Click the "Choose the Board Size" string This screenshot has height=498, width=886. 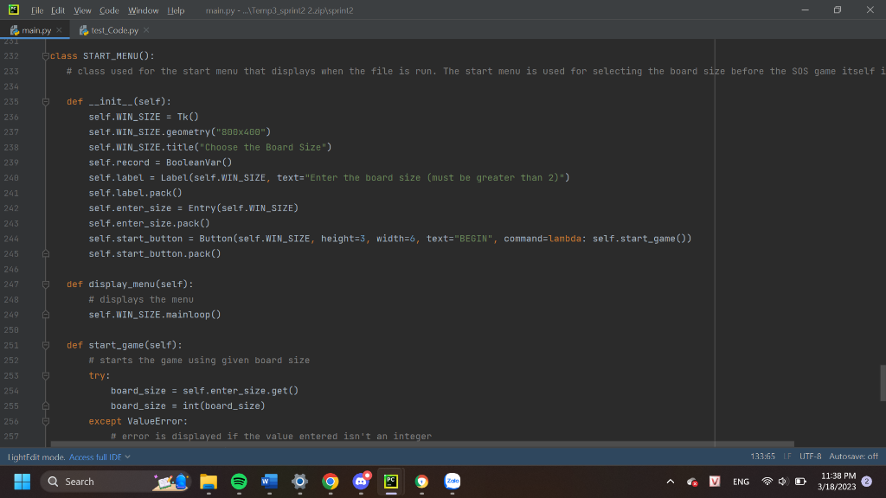point(263,147)
